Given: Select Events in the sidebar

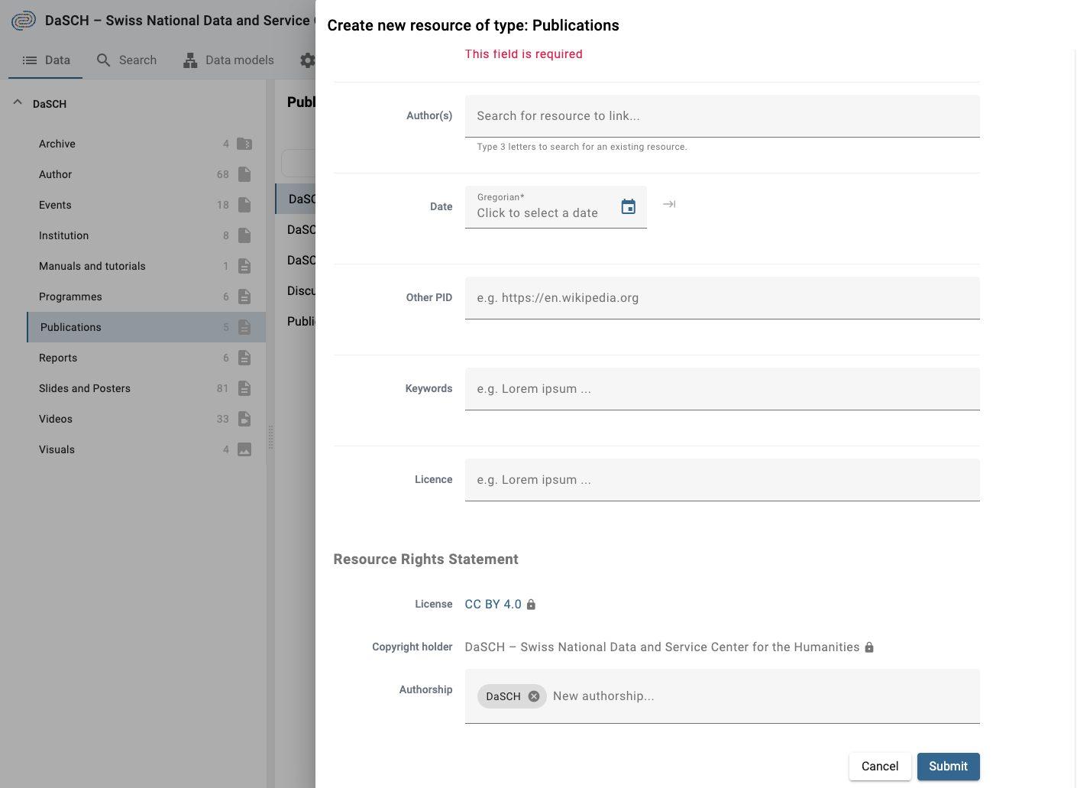Looking at the screenshot, I should pyautogui.click(x=146, y=205).
